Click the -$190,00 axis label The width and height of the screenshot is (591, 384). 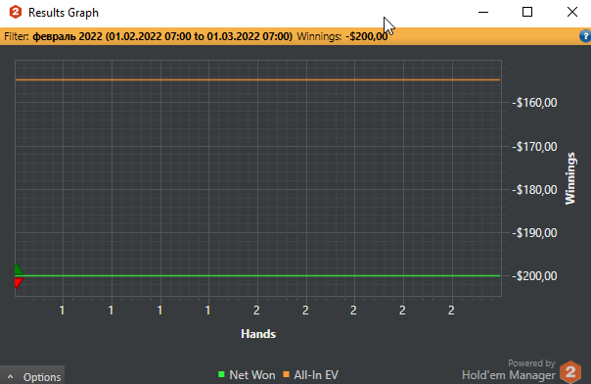click(535, 233)
